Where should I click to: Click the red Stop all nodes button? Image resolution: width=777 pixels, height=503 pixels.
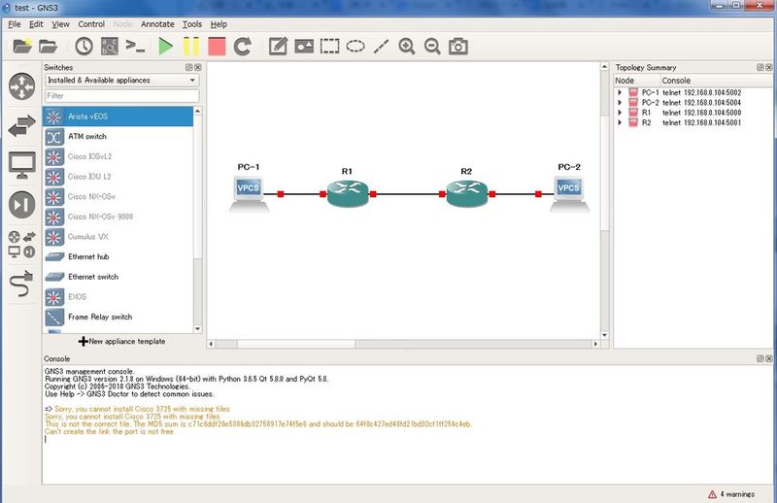tap(217, 46)
